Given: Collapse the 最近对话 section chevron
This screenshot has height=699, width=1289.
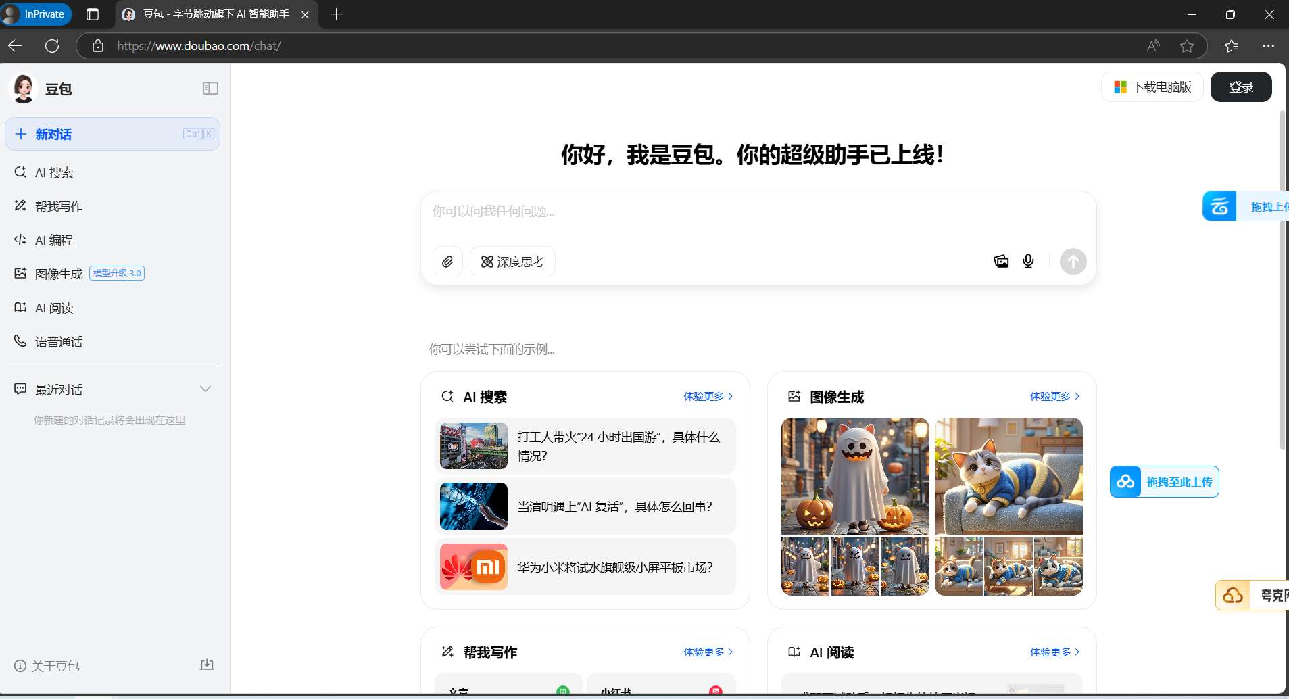Looking at the screenshot, I should [205, 389].
